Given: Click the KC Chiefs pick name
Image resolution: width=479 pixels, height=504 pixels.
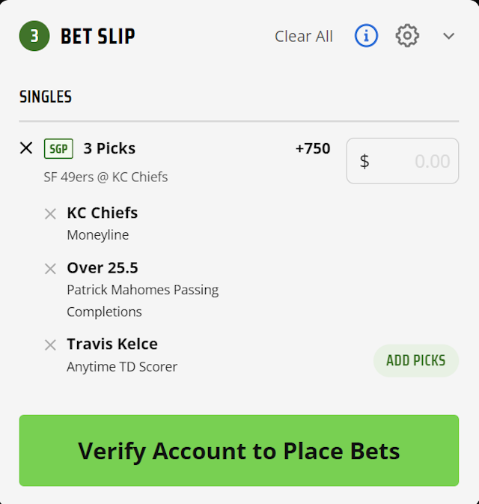Looking at the screenshot, I should click(x=103, y=213).
